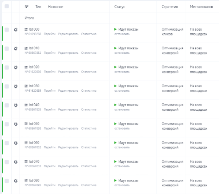Click campaign type icon beside ltd 050

point(26,124)
